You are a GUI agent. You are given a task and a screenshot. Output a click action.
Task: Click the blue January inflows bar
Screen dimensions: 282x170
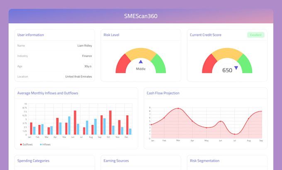(x=34, y=131)
